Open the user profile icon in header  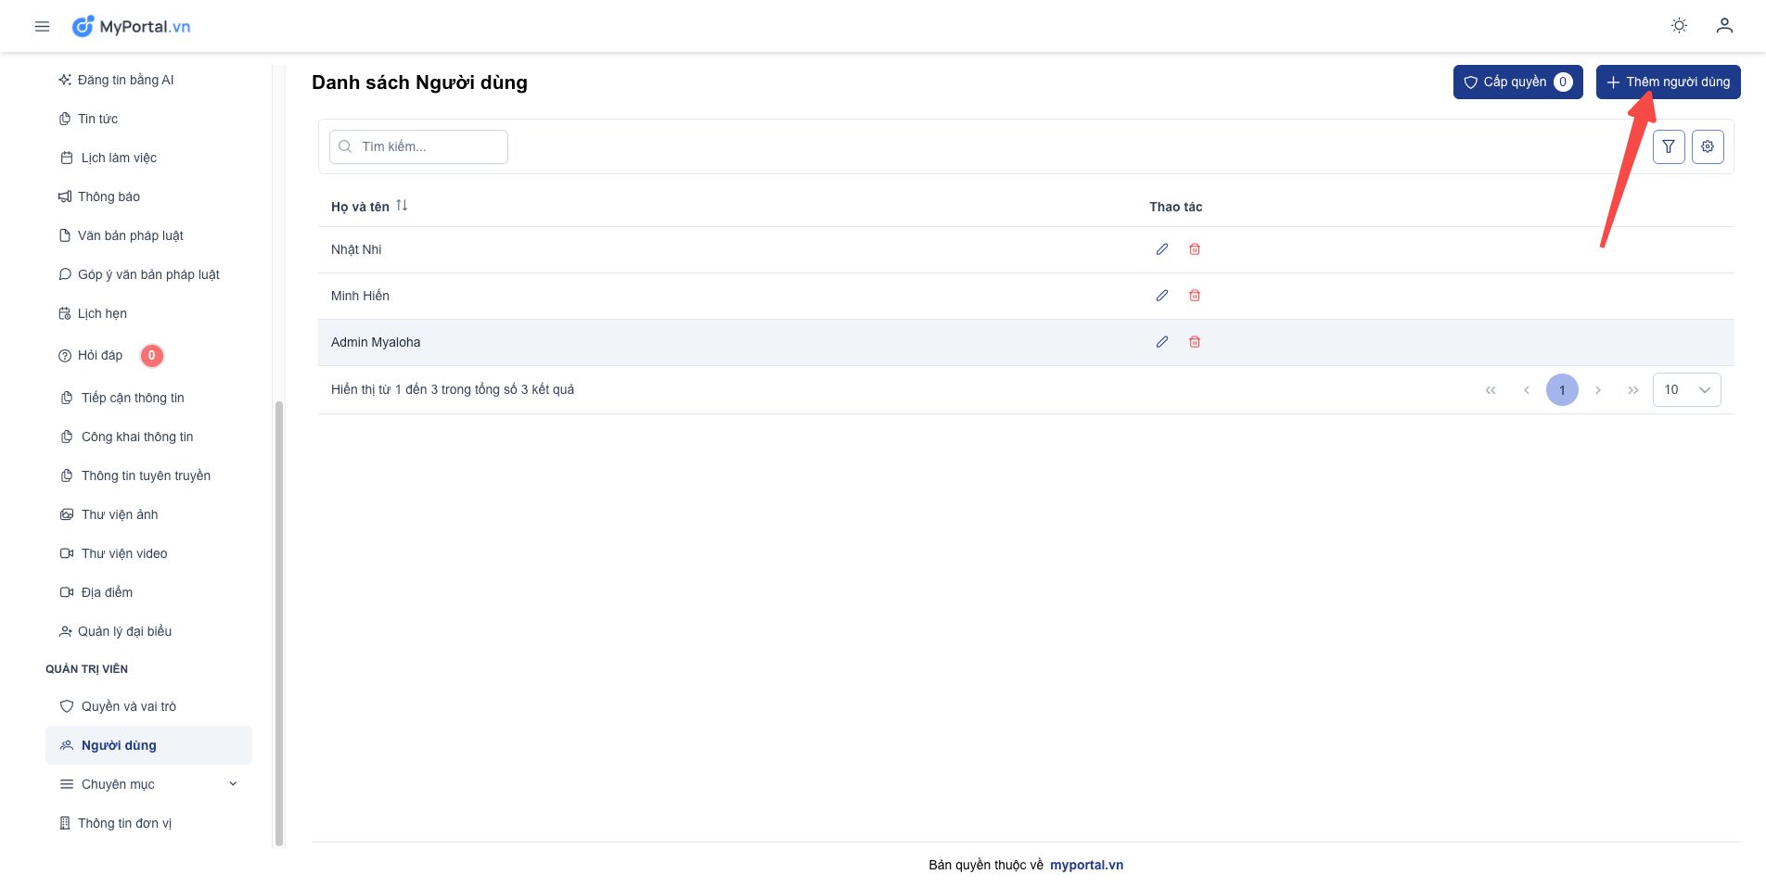pyautogui.click(x=1723, y=26)
